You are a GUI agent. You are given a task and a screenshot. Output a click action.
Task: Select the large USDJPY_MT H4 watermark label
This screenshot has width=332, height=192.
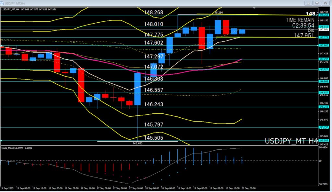point(291,141)
